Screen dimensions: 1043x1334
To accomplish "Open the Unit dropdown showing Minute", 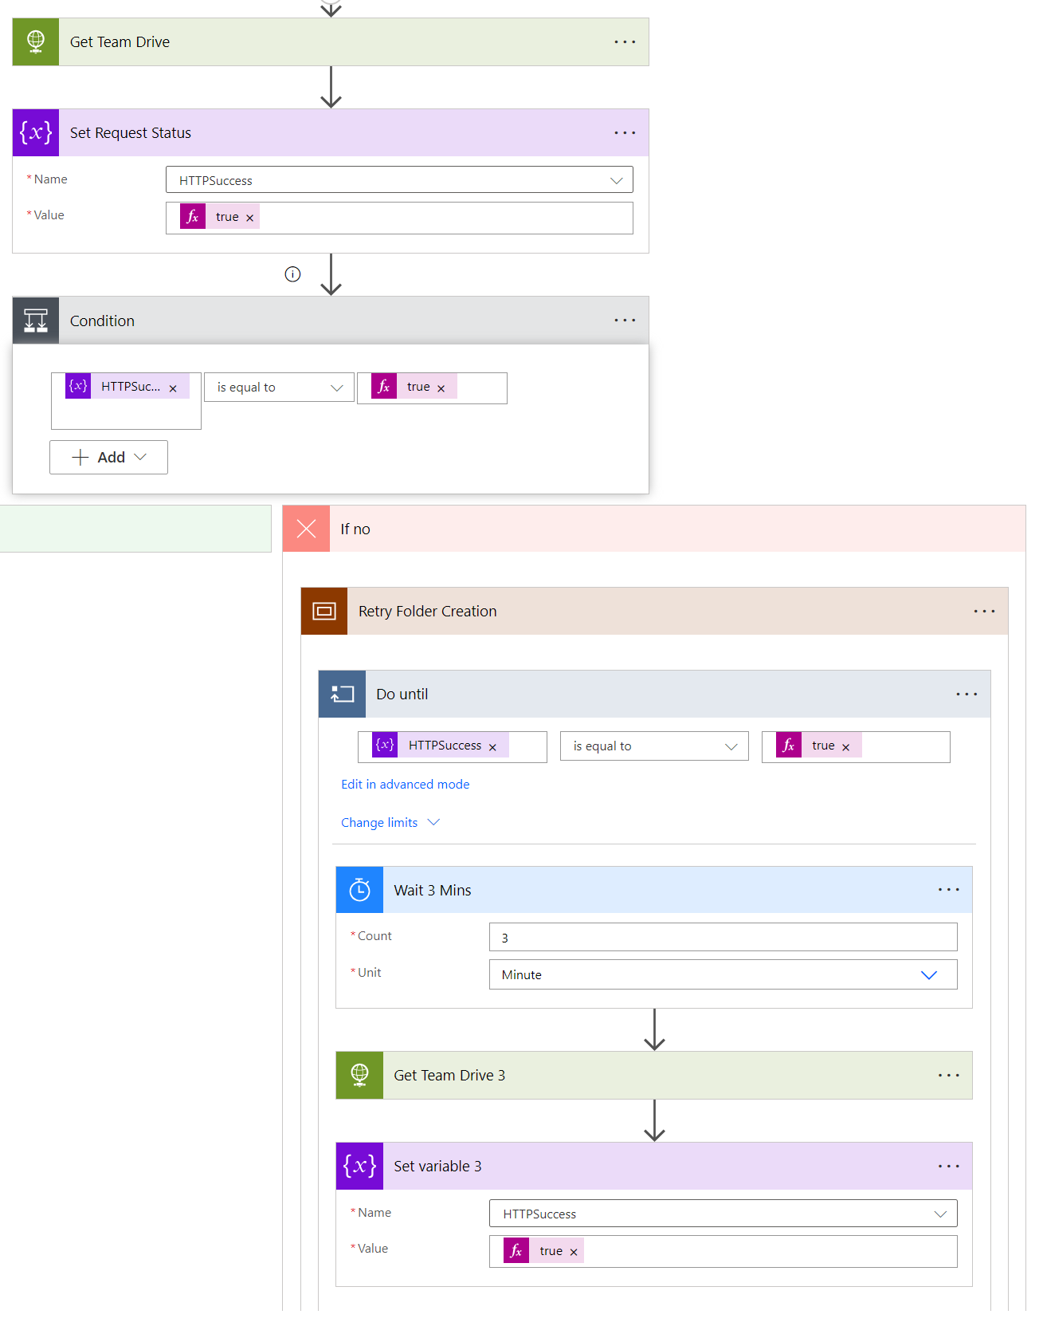I will 928,974.
